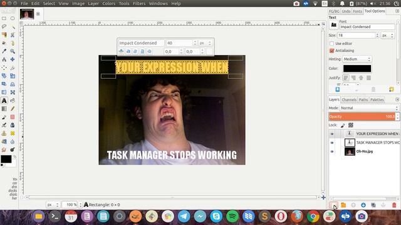Click the on-canvas font size field showing 40

[179, 43]
